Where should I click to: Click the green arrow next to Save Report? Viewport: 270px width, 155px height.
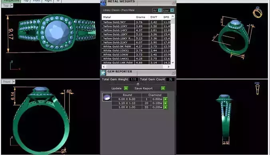(163, 88)
